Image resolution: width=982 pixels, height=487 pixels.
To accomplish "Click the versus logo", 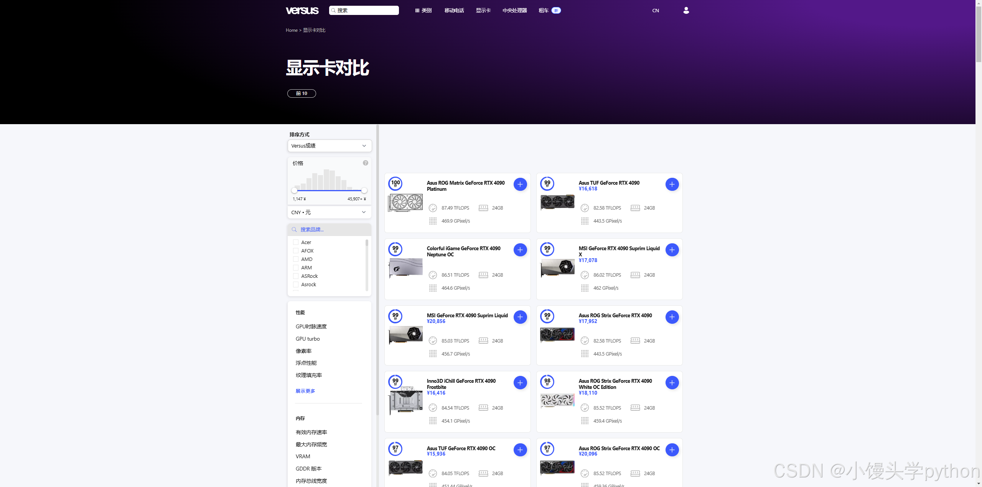I will click(302, 10).
